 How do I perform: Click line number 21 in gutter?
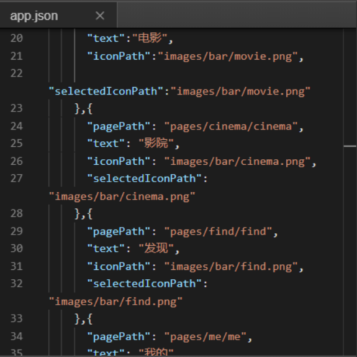[x=17, y=56]
